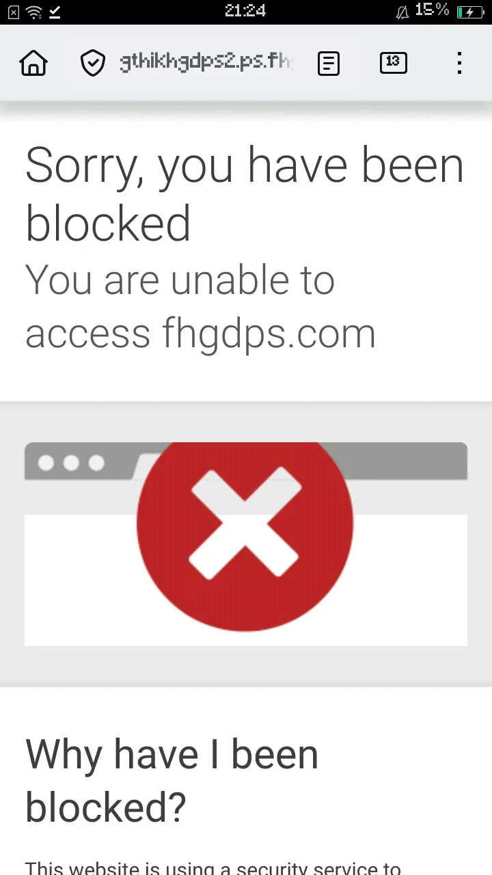
Task: Tap the 15% battery percentage indicator
Action: (432, 10)
